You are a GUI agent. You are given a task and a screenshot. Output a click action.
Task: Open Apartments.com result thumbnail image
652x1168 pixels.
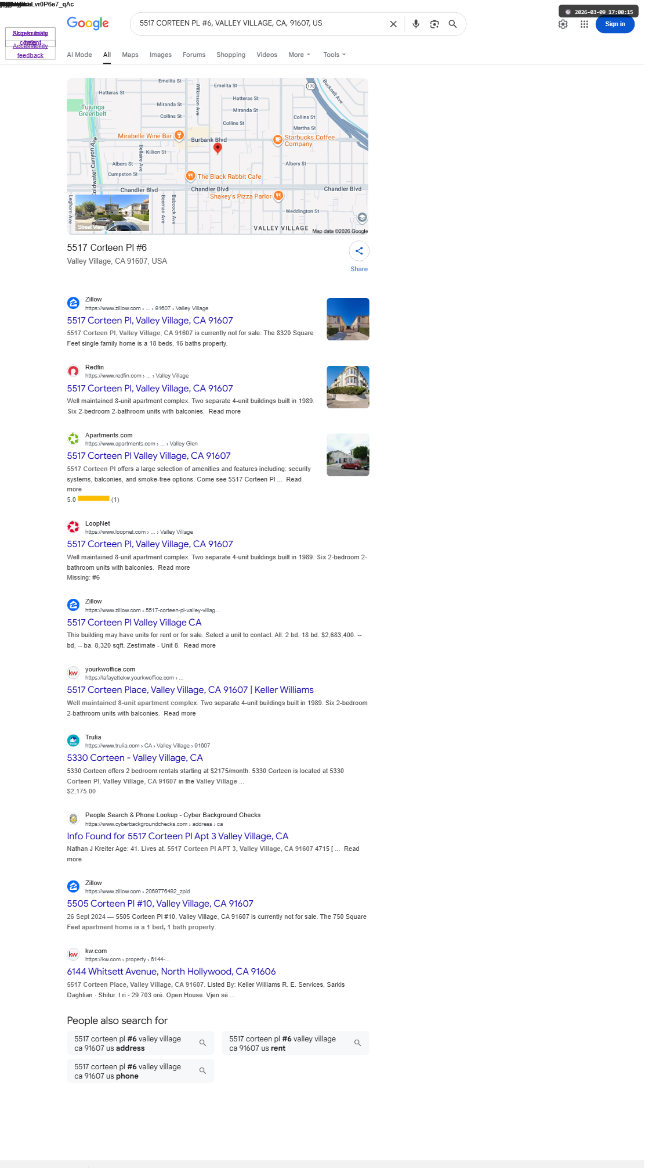[x=348, y=455]
